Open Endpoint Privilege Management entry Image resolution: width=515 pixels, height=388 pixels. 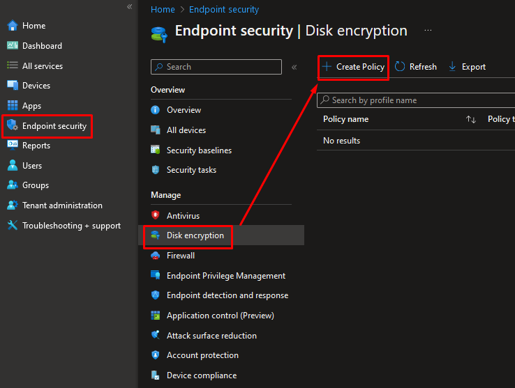[x=226, y=276]
